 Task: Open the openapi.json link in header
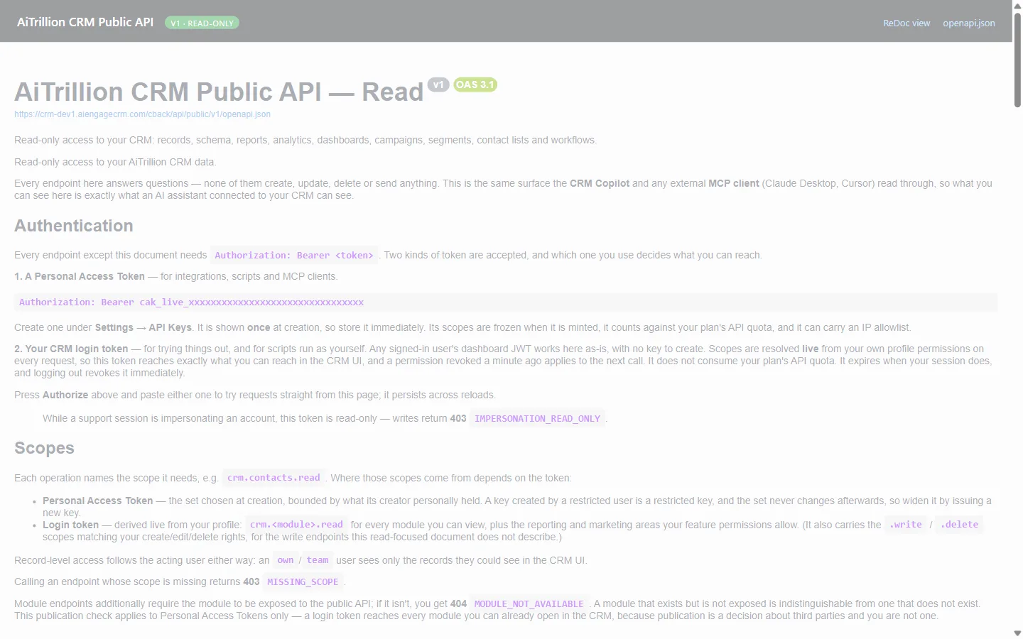pos(969,23)
